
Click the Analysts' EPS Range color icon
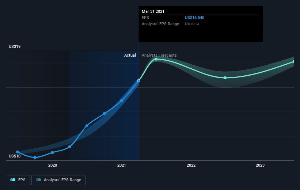[38, 180]
